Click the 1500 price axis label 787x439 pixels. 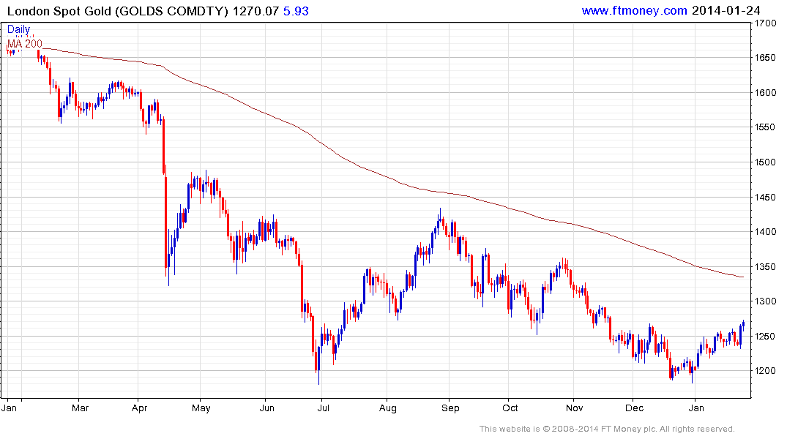click(x=766, y=162)
